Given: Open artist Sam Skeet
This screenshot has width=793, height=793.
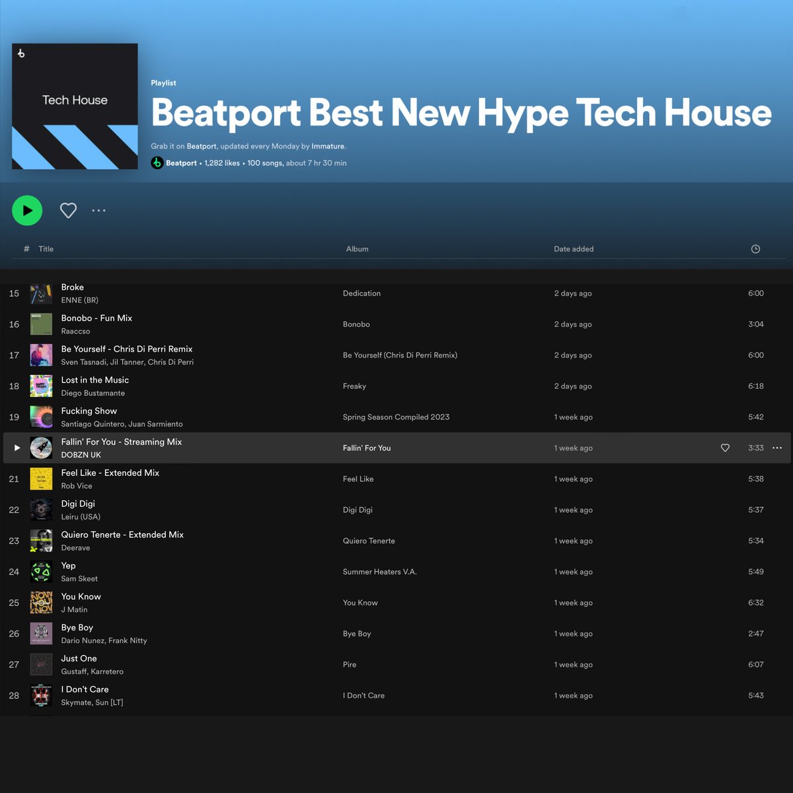Looking at the screenshot, I should click(x=79, y=579).
